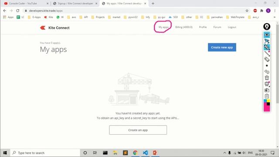The image size is (279, 157).
Task: Open the aws bookmark folder
Action: click(71, 17)
